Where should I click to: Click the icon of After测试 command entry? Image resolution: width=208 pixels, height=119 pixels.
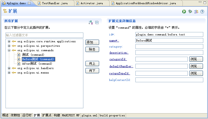pos(19,64)
